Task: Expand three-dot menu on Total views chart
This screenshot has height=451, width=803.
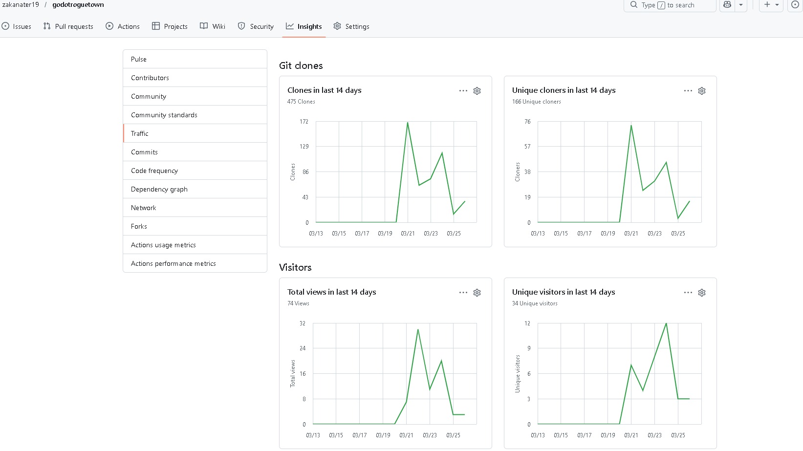Action: [463, 293]
